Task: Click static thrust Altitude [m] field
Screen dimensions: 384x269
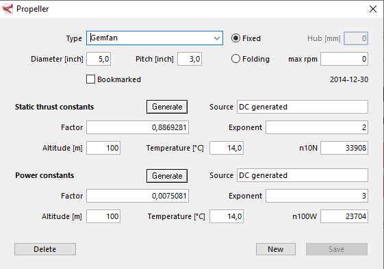Action: (x=103, y=148)
